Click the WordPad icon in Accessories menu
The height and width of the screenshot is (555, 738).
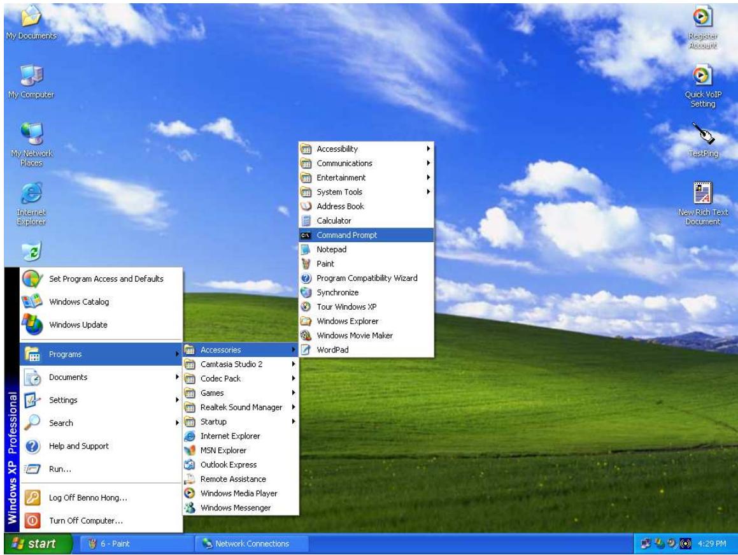pyautogui.click(x=306, y=350)
